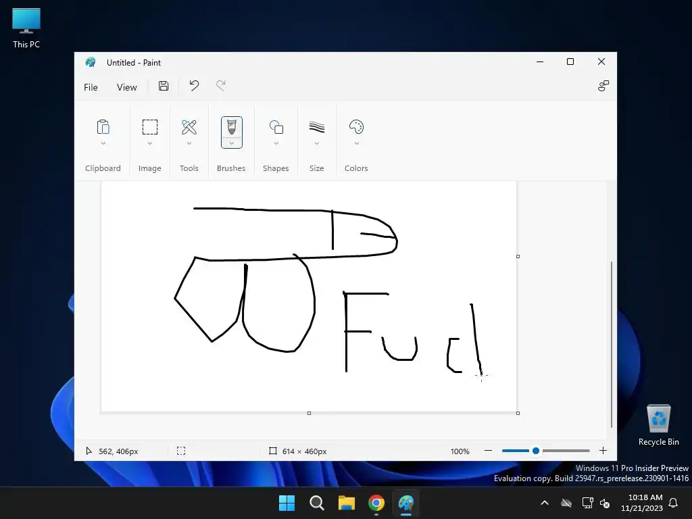This screenshot has width=692, height=519.
Task: Open the View menu
Action: coord(126,87)
